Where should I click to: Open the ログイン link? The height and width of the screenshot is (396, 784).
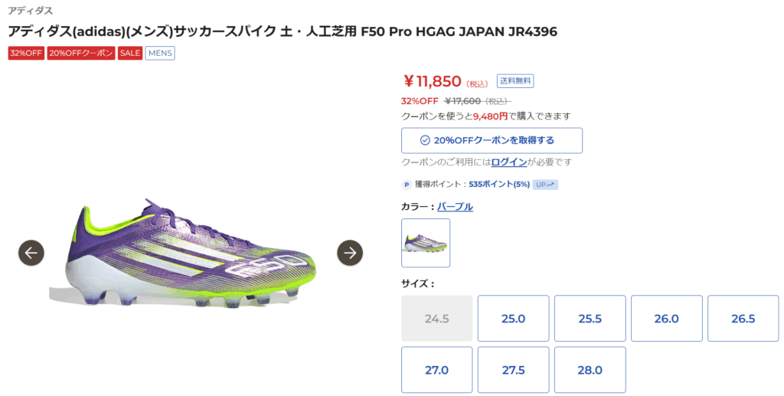click(x=509, y=162)
